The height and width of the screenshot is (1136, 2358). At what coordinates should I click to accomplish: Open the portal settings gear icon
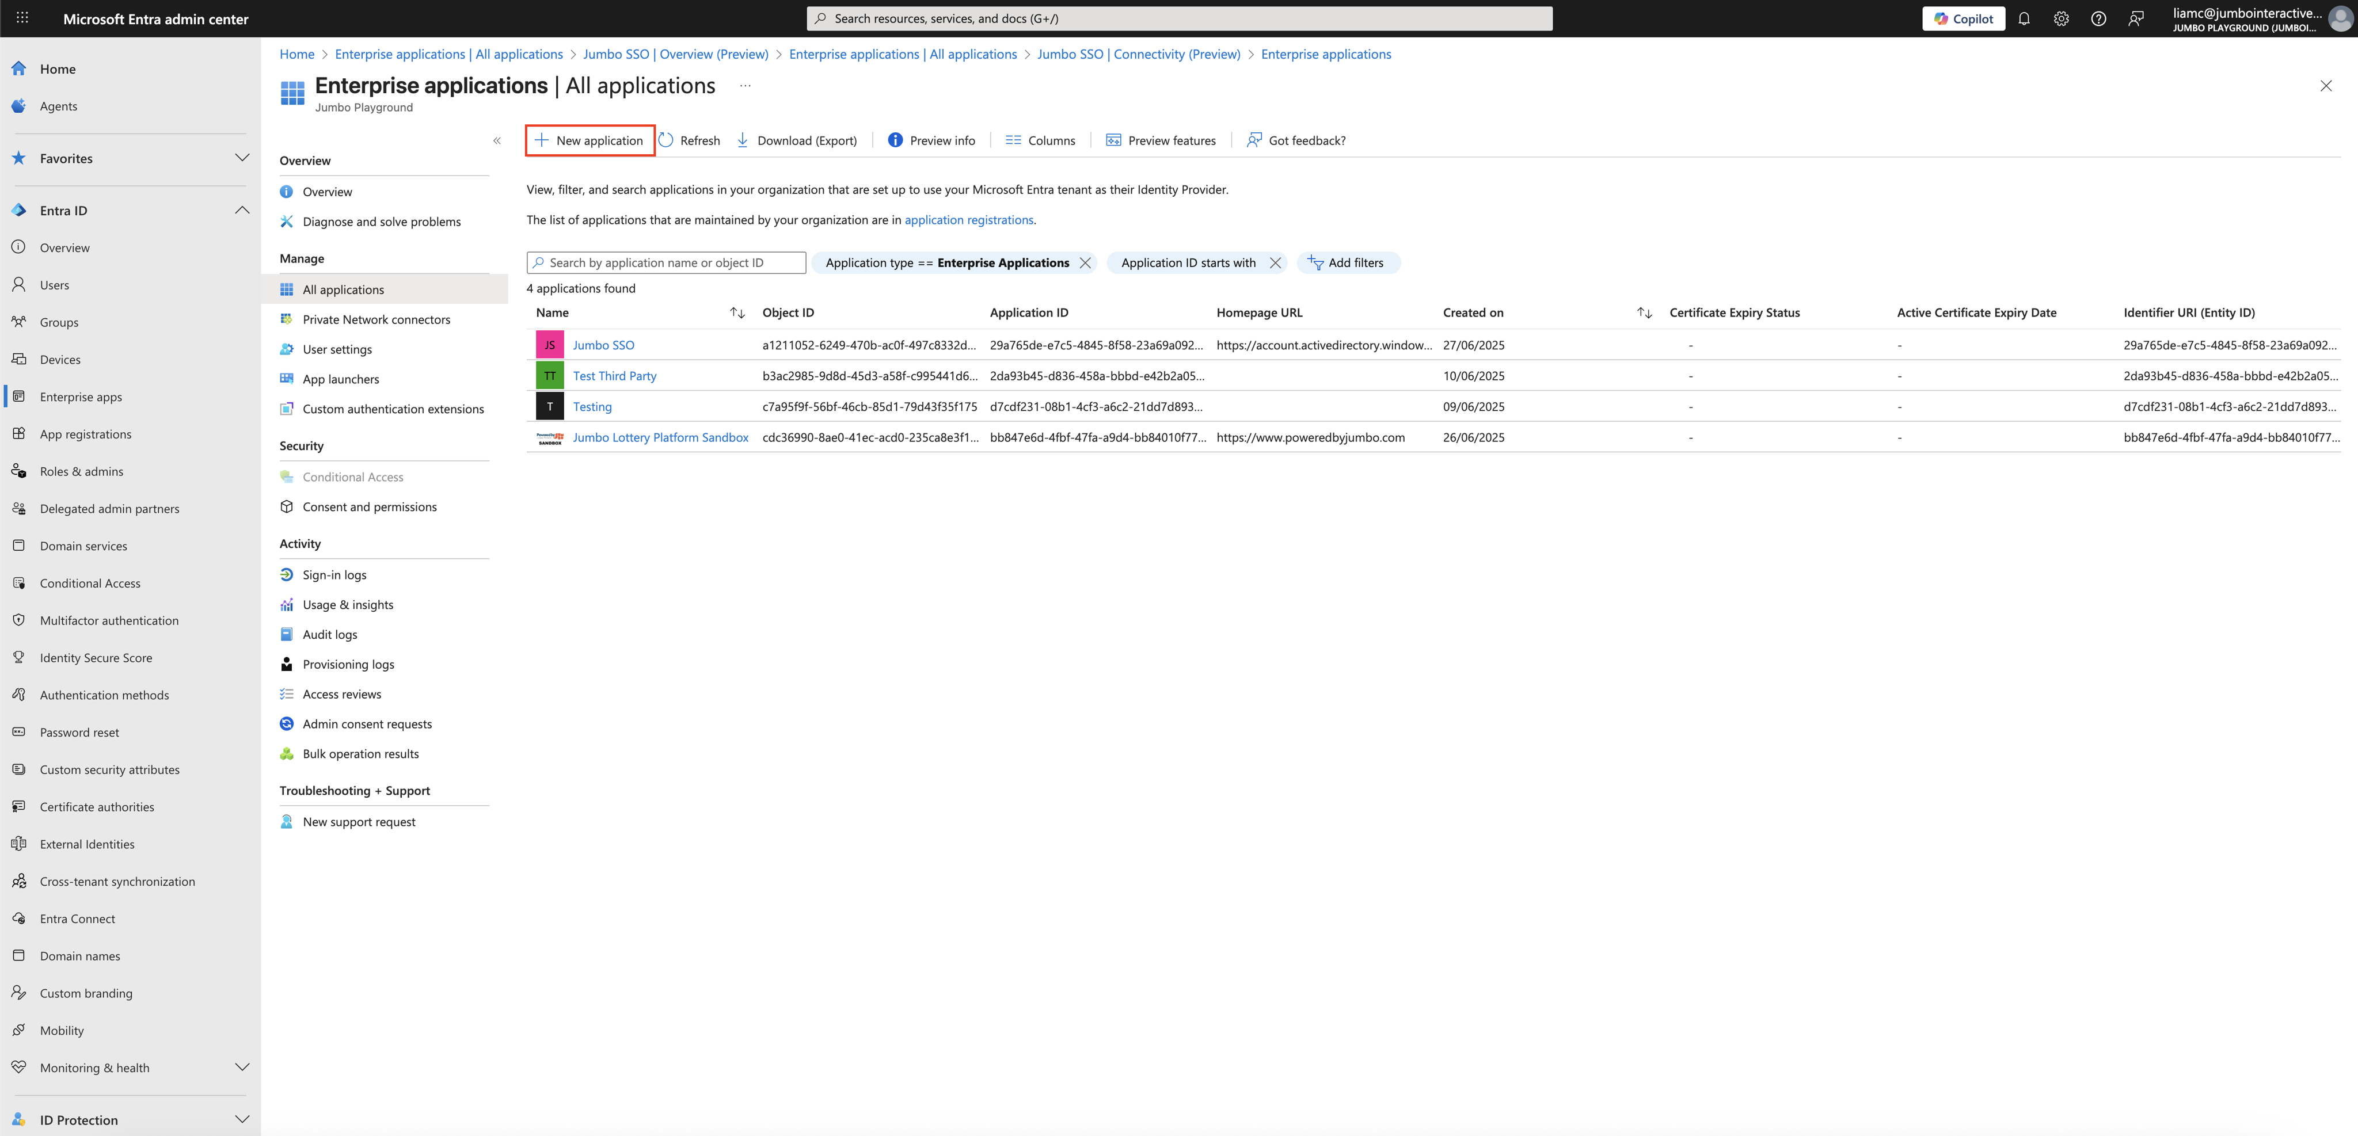[2062, 18]
